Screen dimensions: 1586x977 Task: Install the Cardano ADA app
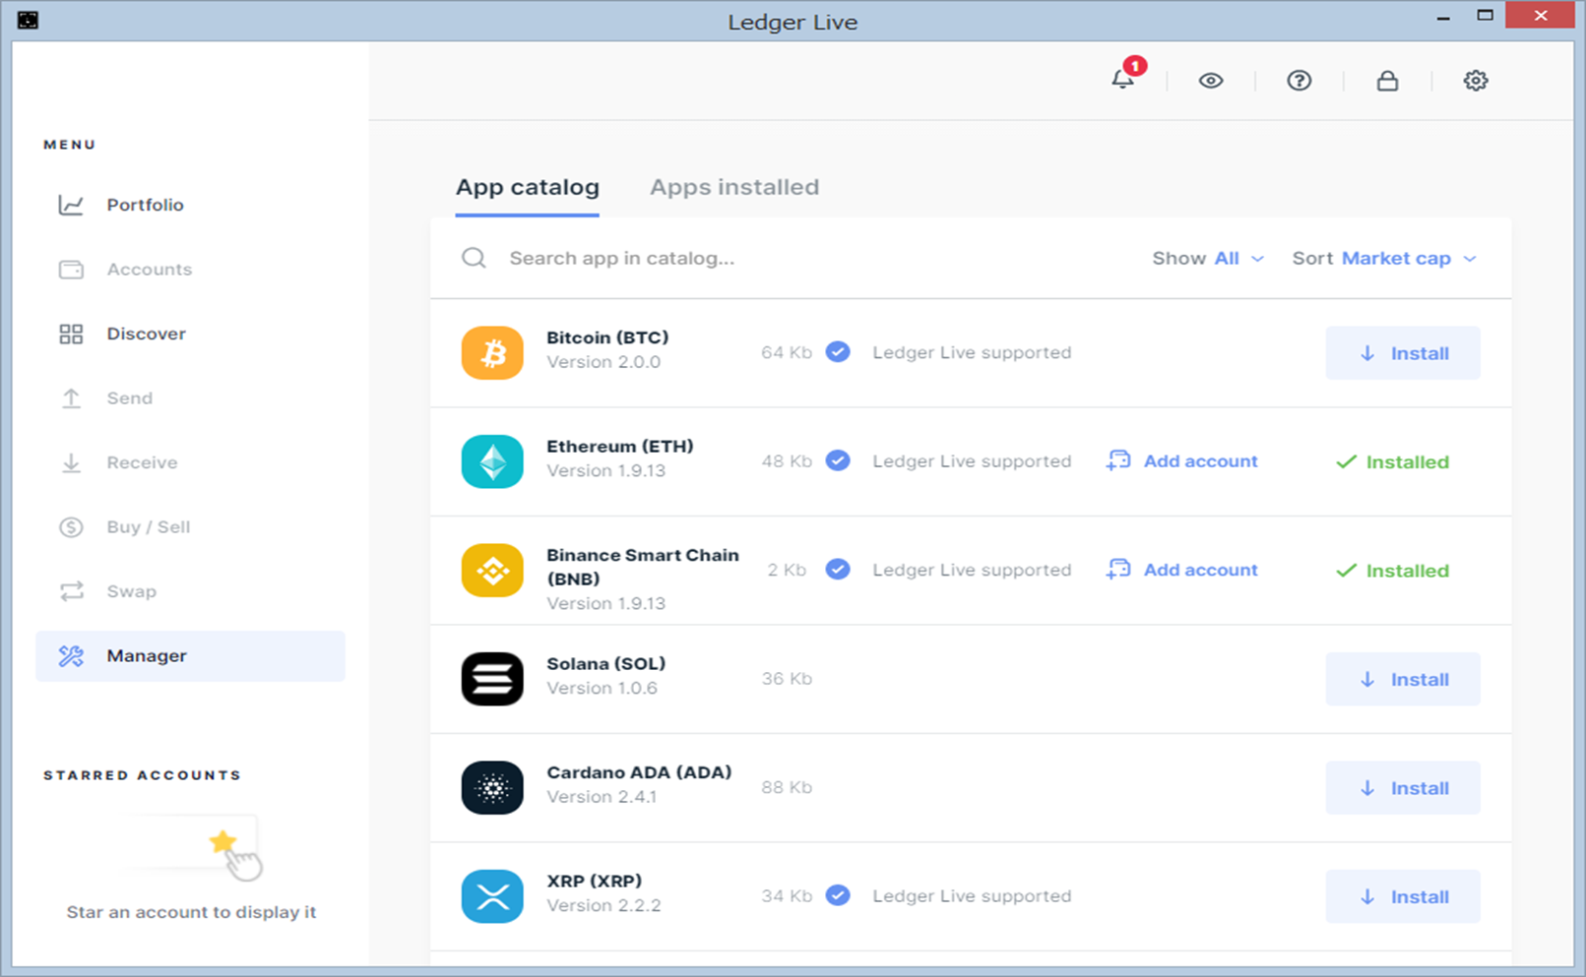tap(1403, 788)
